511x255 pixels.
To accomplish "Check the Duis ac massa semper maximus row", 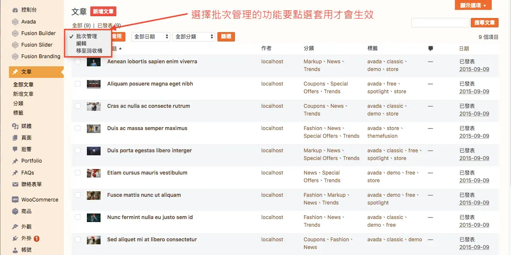I will 77,128.
